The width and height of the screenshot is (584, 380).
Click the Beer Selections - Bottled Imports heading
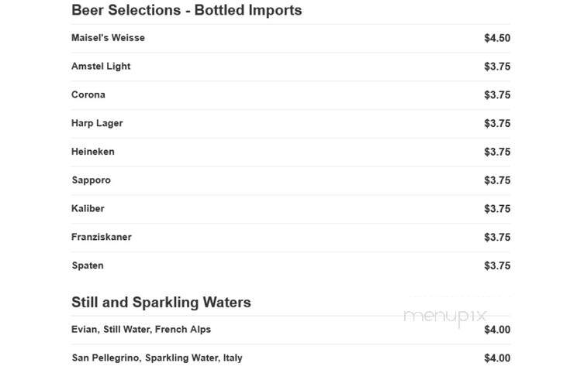pyautogui.click(x=187, y=10)
